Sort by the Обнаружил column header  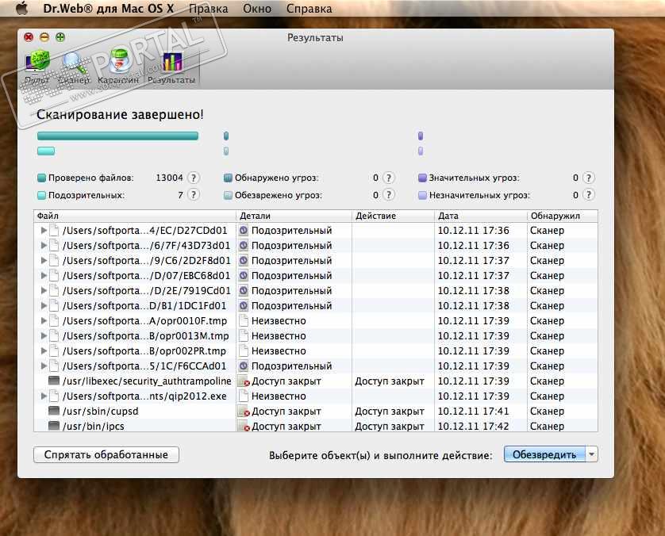[x=563, y=216]
